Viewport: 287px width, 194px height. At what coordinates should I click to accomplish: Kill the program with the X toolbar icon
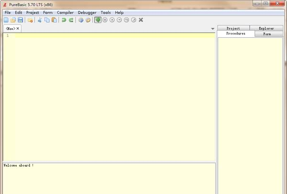click(x=141, y=20)
